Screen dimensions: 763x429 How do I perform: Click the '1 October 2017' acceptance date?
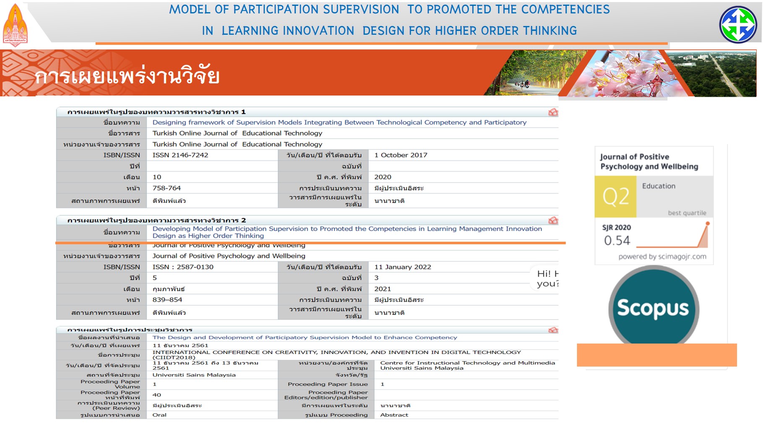click(401, 155)
